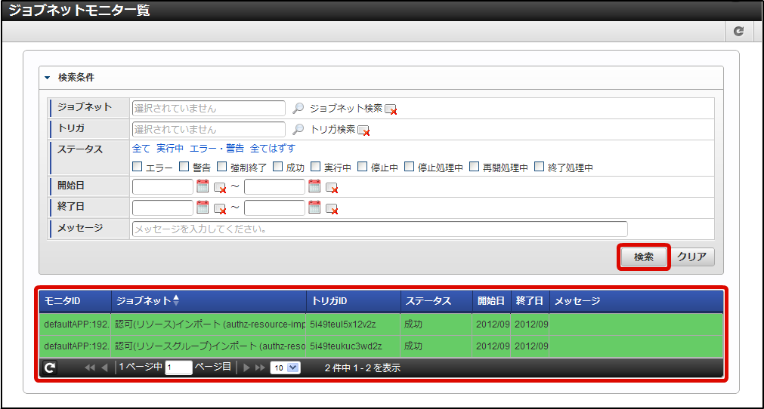Screen dimensions: 764x409
Task: Open calendar for second 終了日 field
Action: coord(314,208)
